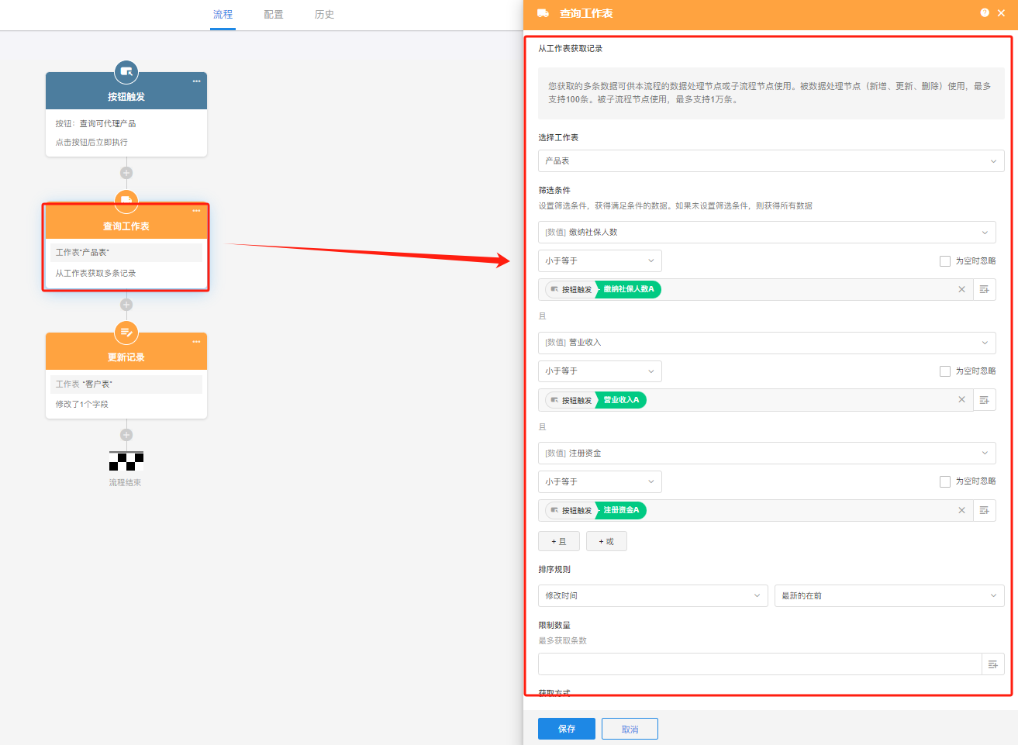Tick 为空时忽略 for the 营业收入 condition
1018x745 pixels.
(945, 371)
